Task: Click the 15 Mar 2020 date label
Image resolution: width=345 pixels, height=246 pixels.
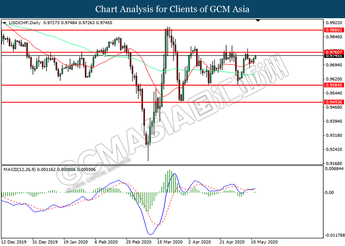Action: point(169,242)
